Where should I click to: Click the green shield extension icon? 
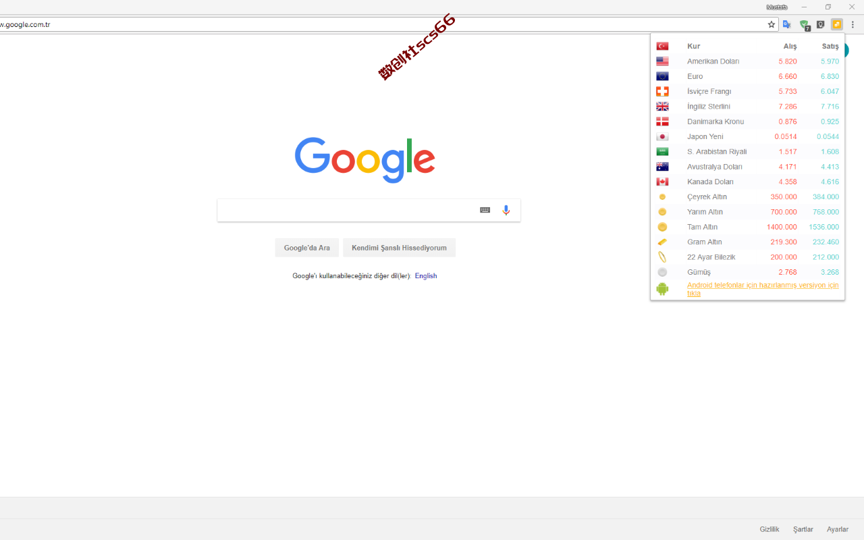click(805, 25)
